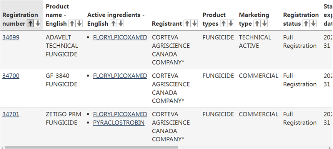Sort Product name descending arrow
333x149 pixels.
pyautogui.click(x=79, y=23)
